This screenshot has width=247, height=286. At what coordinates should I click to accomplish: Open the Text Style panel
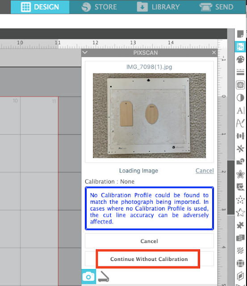[x=240, y=110]
